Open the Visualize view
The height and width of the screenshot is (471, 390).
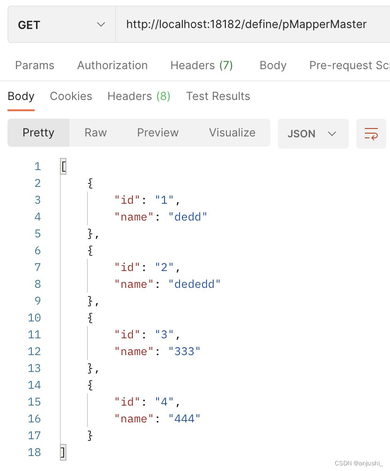232,133
